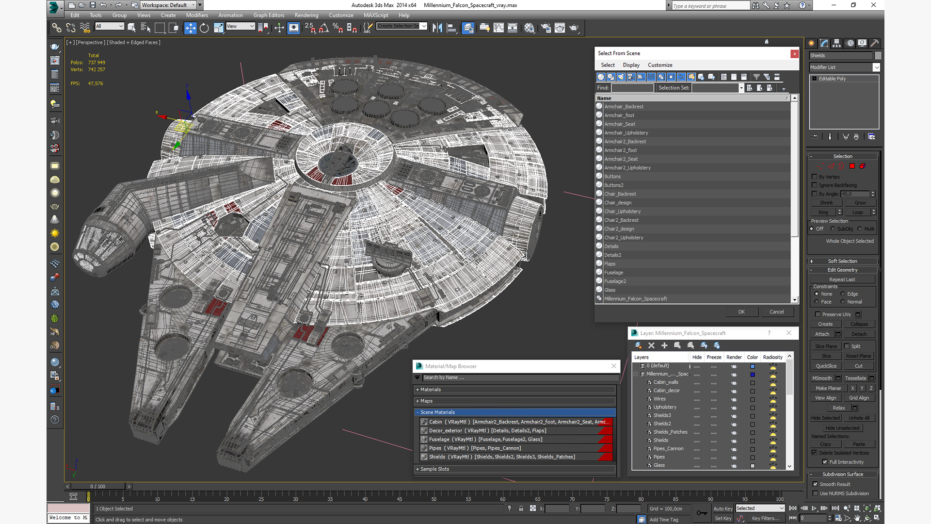Viewport: 931px width, 524px height.
Task: Select the Select and Rotate tool
Action: [x=204, y=28]
